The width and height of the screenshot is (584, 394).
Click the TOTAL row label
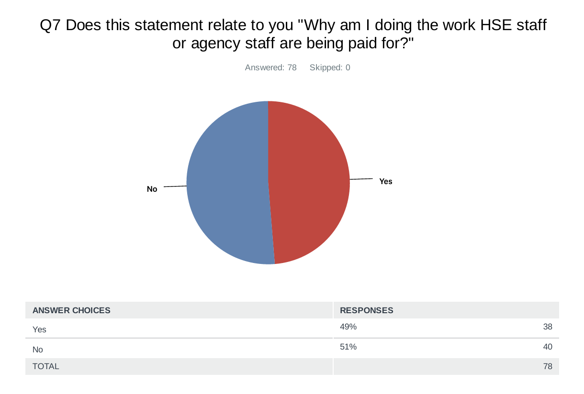pos(45,367)
